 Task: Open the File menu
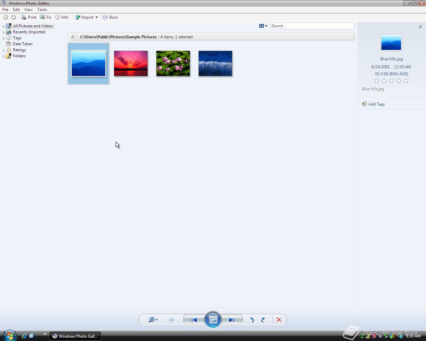coord(5,10)
